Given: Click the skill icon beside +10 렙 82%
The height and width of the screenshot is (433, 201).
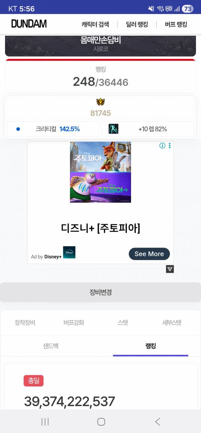Looking at the screenshot, I should pyautogui.click(x=113, y=129).
